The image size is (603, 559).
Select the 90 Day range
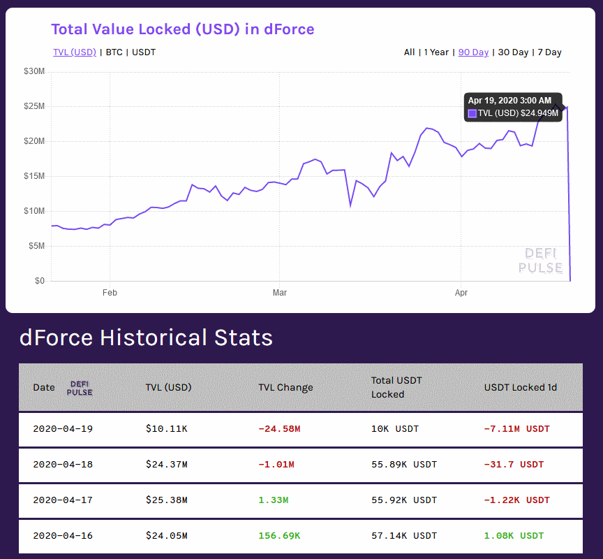473,52
